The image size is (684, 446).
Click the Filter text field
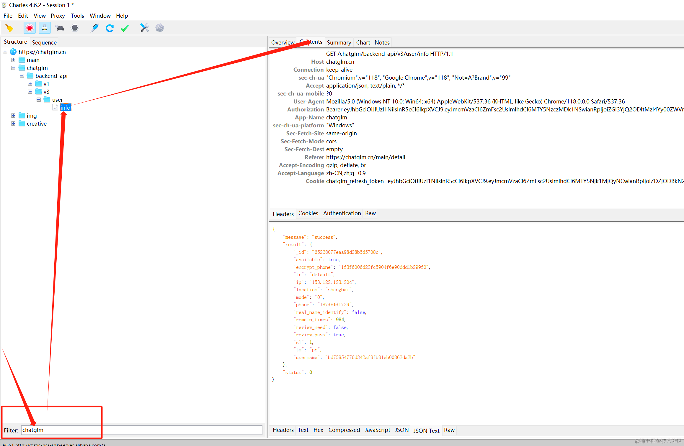(x=142, y=430)
